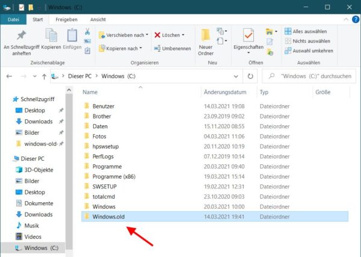Click the copy path icon

coord(87,41)
